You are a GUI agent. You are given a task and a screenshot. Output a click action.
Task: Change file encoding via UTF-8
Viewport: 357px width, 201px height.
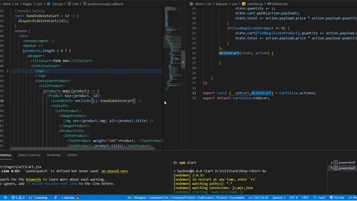click(293, 198)
